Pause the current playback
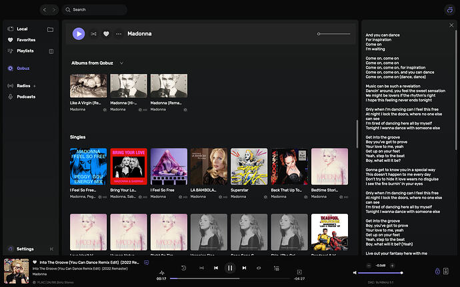 tap(230, 268)
